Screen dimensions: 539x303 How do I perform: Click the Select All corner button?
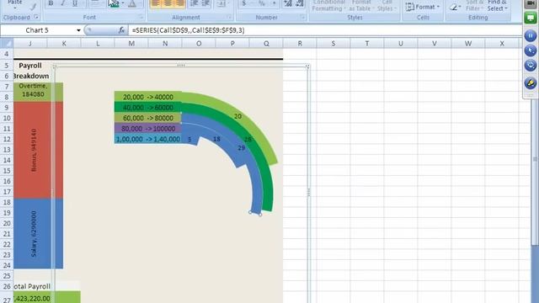[x=7, y=43]
